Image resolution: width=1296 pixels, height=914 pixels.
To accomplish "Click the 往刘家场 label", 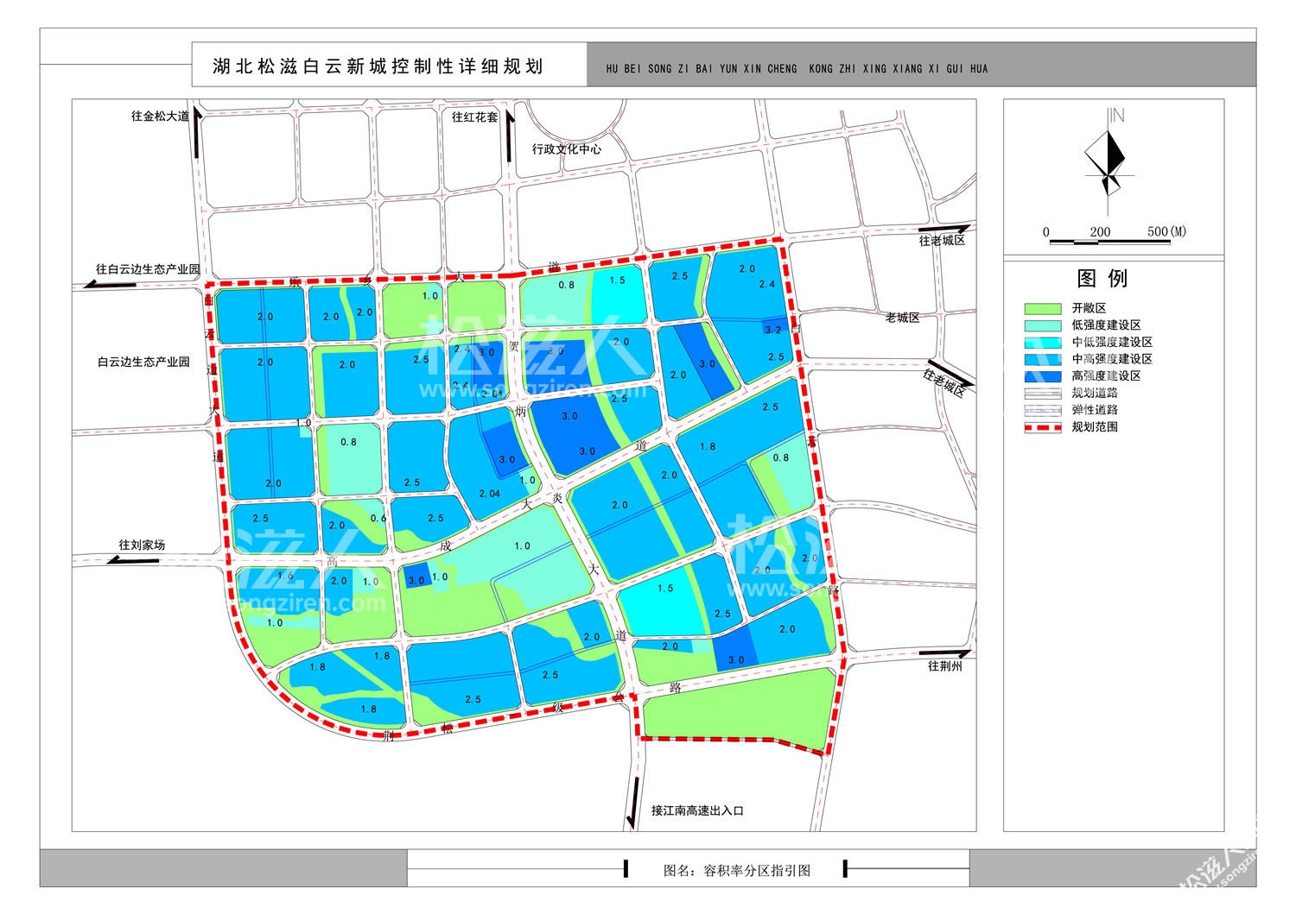I will click(x=142, y=545).
